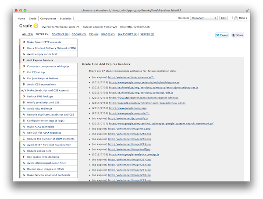Select Use cookie-free domains rule

tap(49, 157)
